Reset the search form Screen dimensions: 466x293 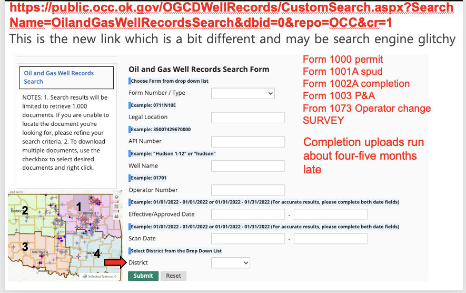(x=174, y=276)
